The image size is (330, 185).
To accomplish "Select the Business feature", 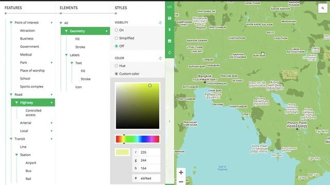I will tap(27, 39).
